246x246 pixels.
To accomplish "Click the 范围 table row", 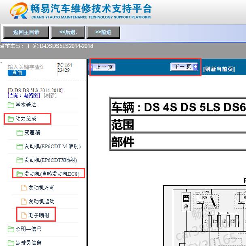I will coord(178,124).
